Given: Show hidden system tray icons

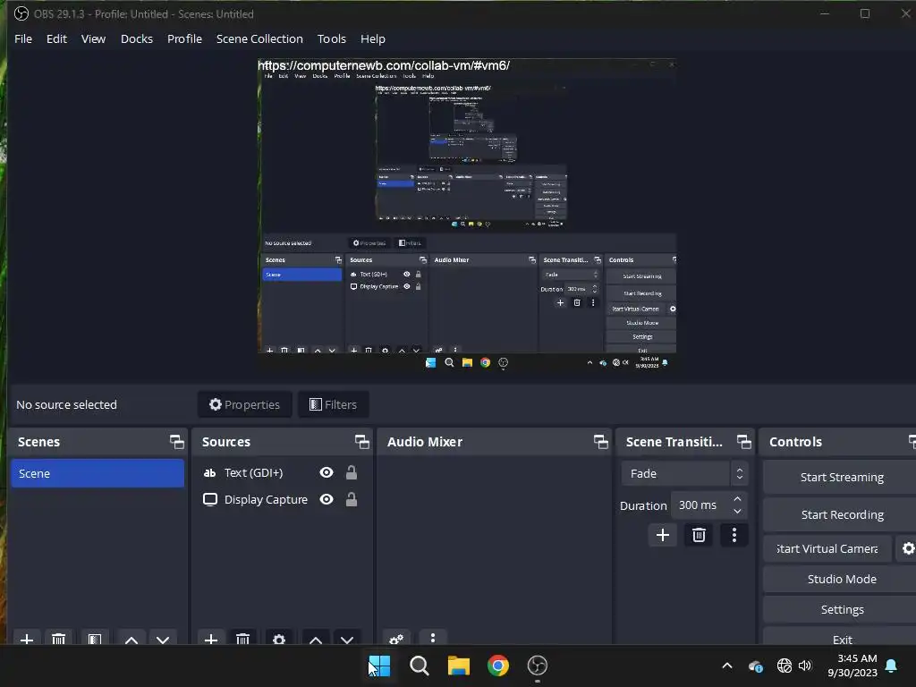Looking at the screenshot, I should (x=727, y=666).
